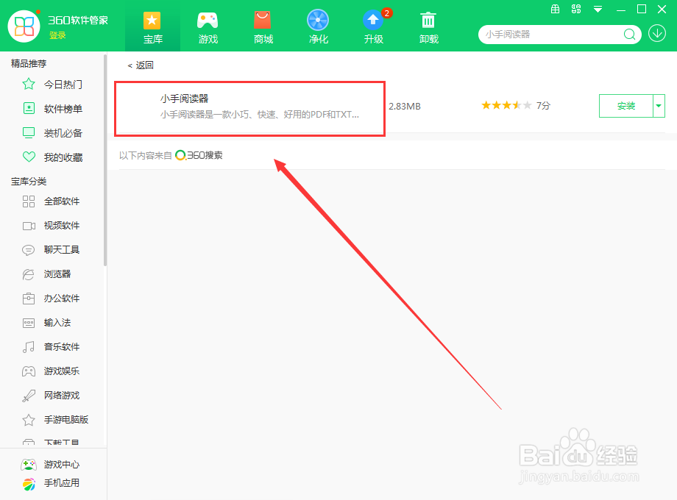Image resolution: width=677 pixels, height=500 pixels.
Task: Open 装机必备 in sidebar
Action: pyautogui.click(x=63, y=133)
